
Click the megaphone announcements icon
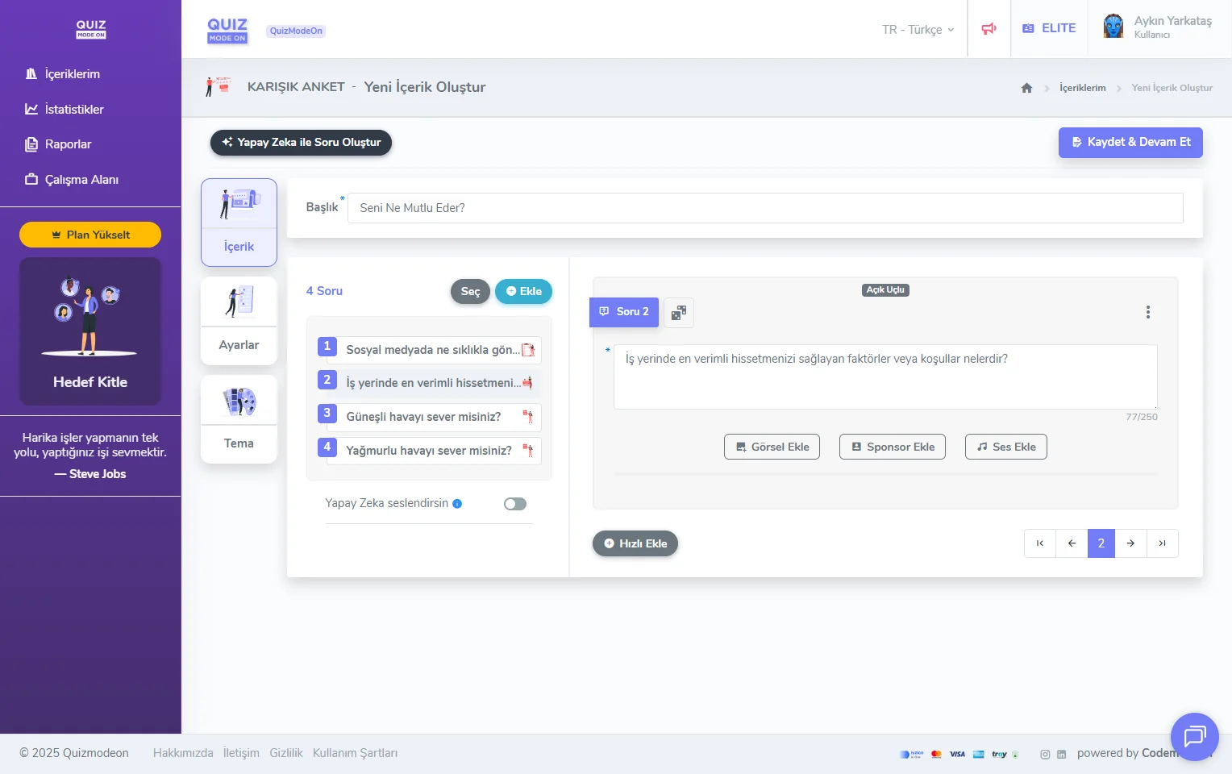pos(989,29)
